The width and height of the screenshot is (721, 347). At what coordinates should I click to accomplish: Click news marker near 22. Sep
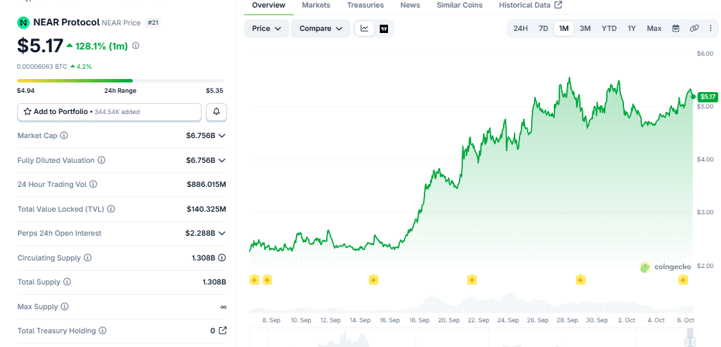471,280
